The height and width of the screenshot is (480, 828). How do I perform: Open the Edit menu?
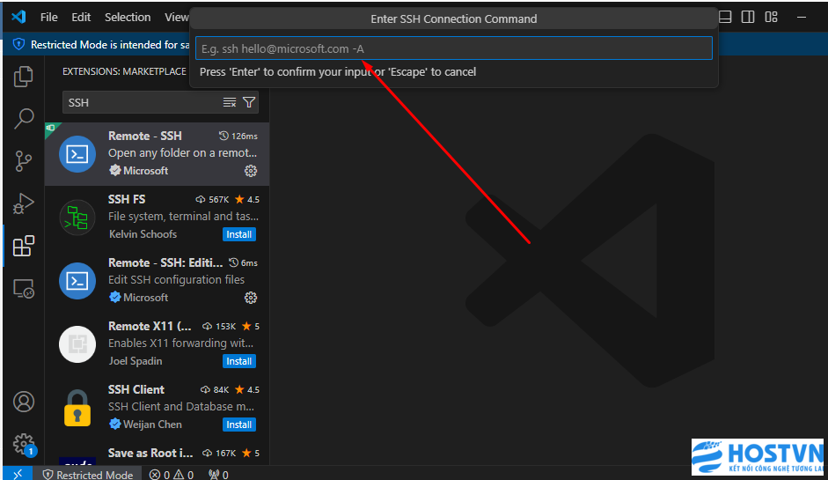(81, 17)
